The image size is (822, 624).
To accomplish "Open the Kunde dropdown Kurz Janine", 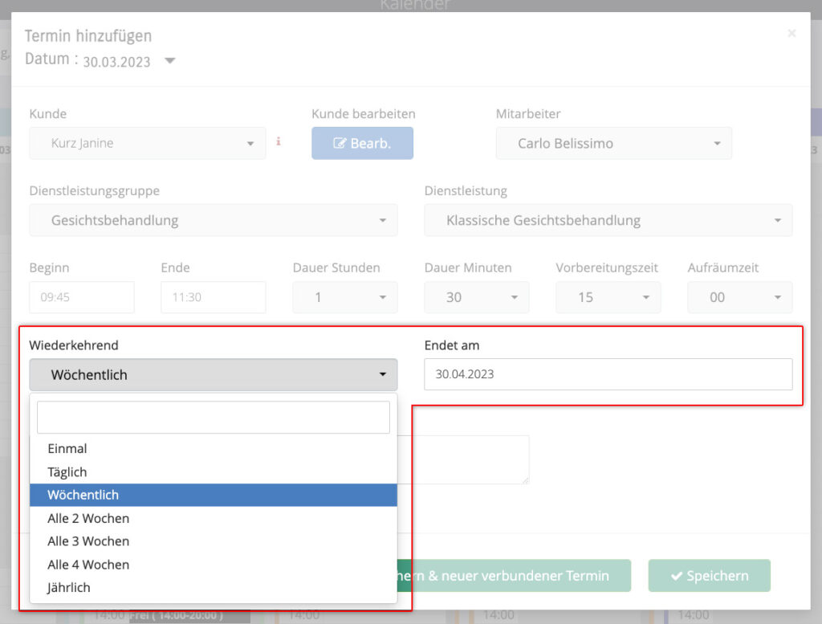I will click(x=147, y=144).
